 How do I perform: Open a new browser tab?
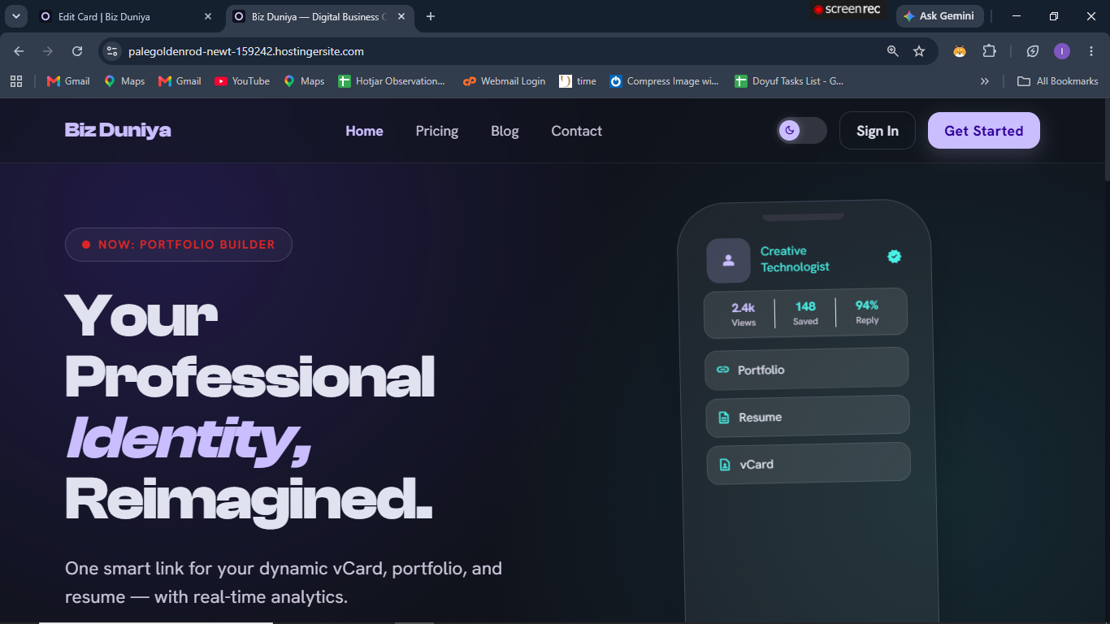click(x=431, y=16)
